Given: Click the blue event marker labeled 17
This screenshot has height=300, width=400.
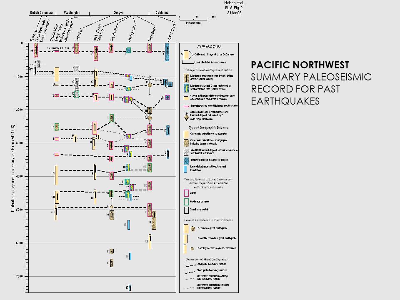Looking at the screenshot, I should (130, 287).
